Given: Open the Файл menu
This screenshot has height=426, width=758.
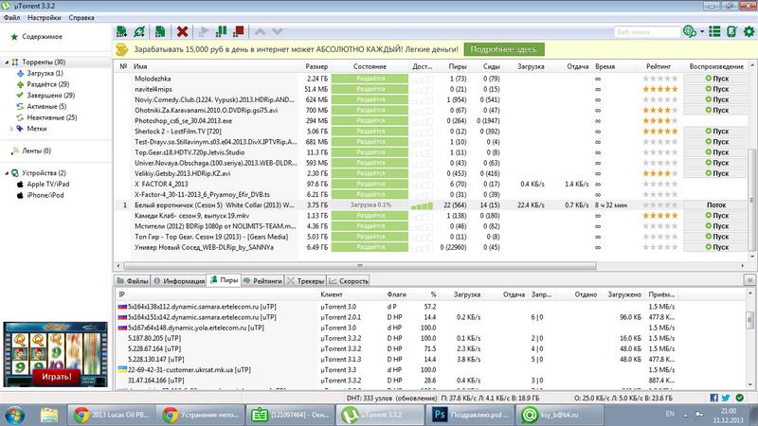Looking at the screenshot, I should pos(11,18).
